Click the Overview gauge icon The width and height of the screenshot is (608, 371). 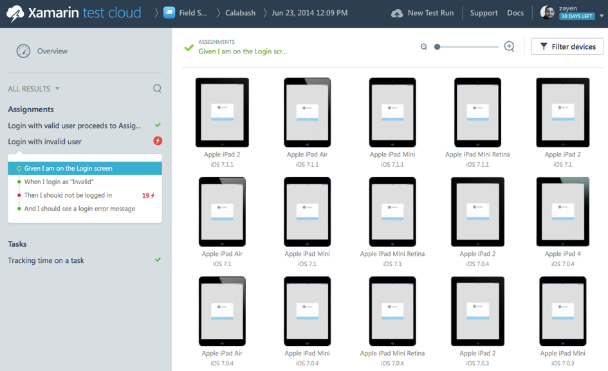23,51
